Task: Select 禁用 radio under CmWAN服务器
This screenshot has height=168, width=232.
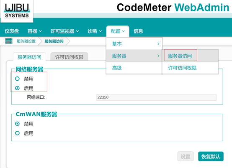Action: point(17,124)
